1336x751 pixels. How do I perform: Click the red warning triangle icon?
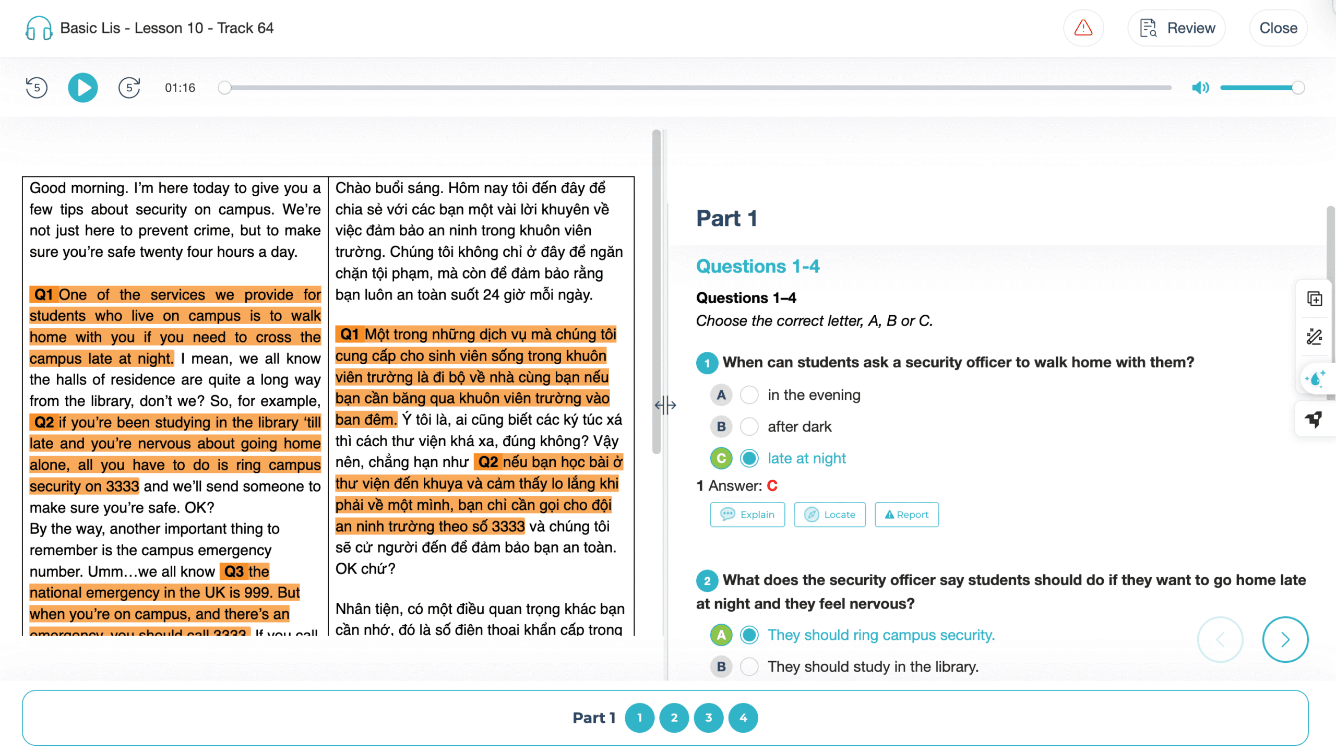coord(1083,28)
